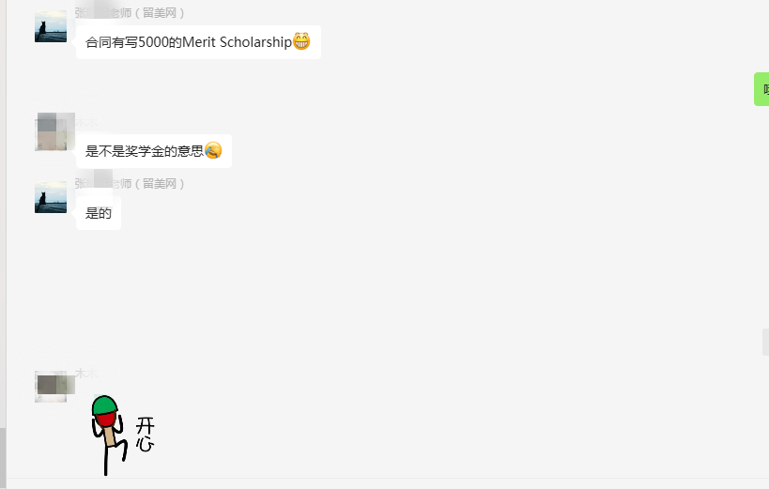The image size is (769, 489).
Task: Click the faint 木木 name above the scholarship question
Action: tap(86, 122)
